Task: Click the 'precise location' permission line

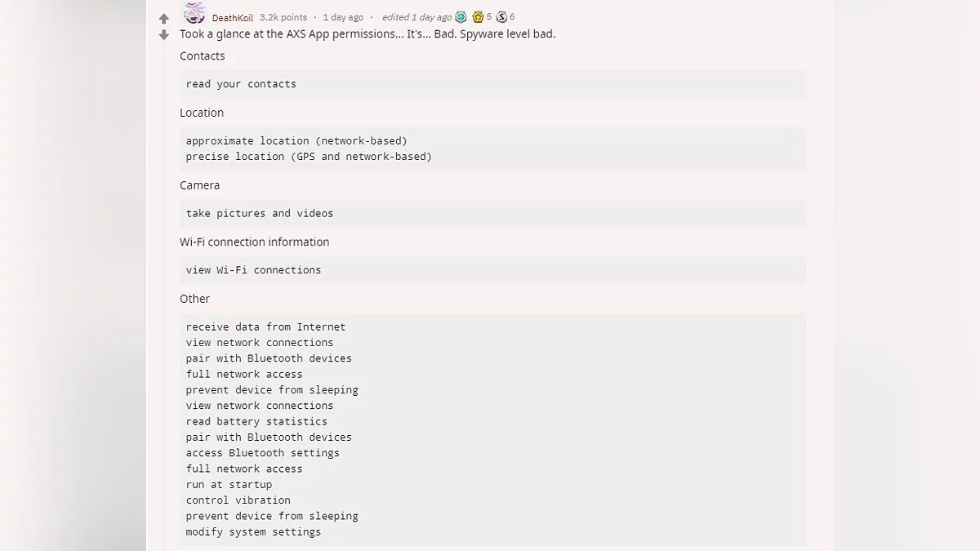Action: coord(309,157)
